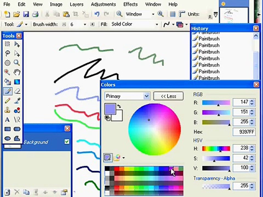The image size is (263, 197).
Task: Select the Paintbrush tool in Tools panel
Action: coord(7,91)
